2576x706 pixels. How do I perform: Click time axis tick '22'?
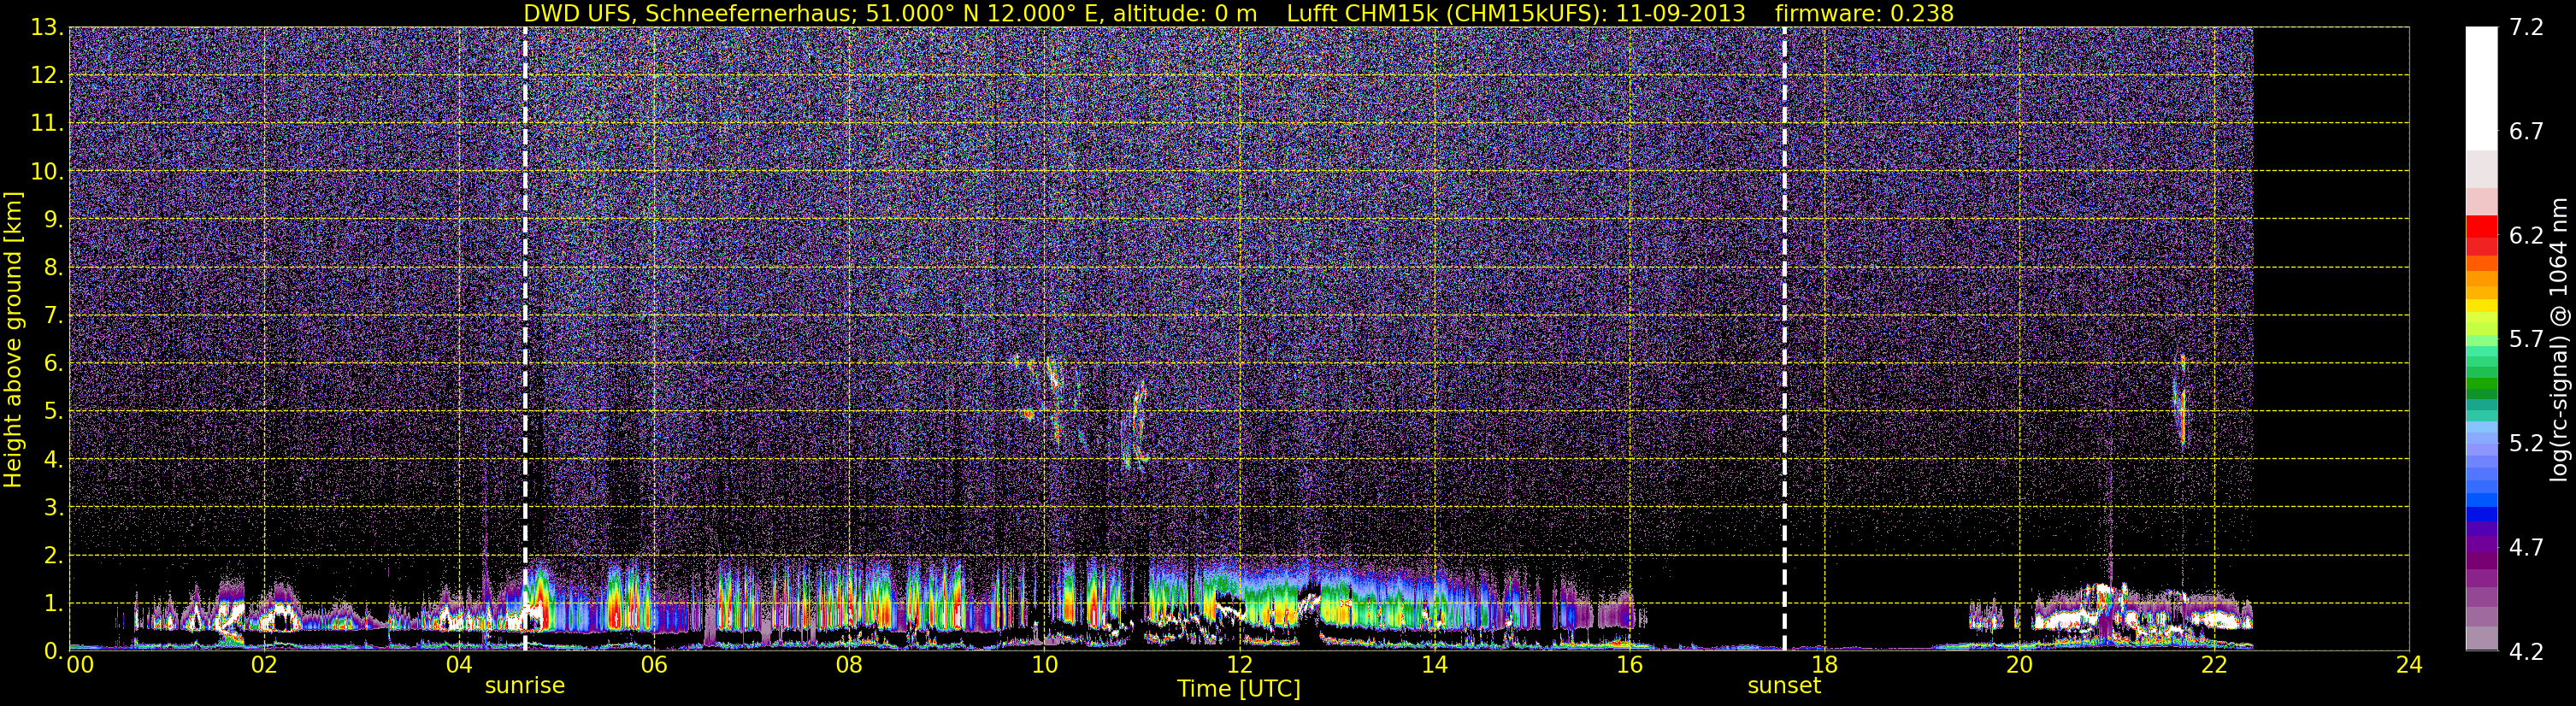coord(2214,665)
